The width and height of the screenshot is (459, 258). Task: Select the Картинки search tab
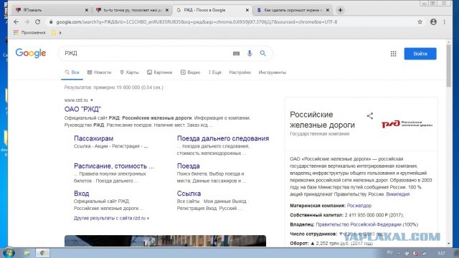(x=159, y=72)
